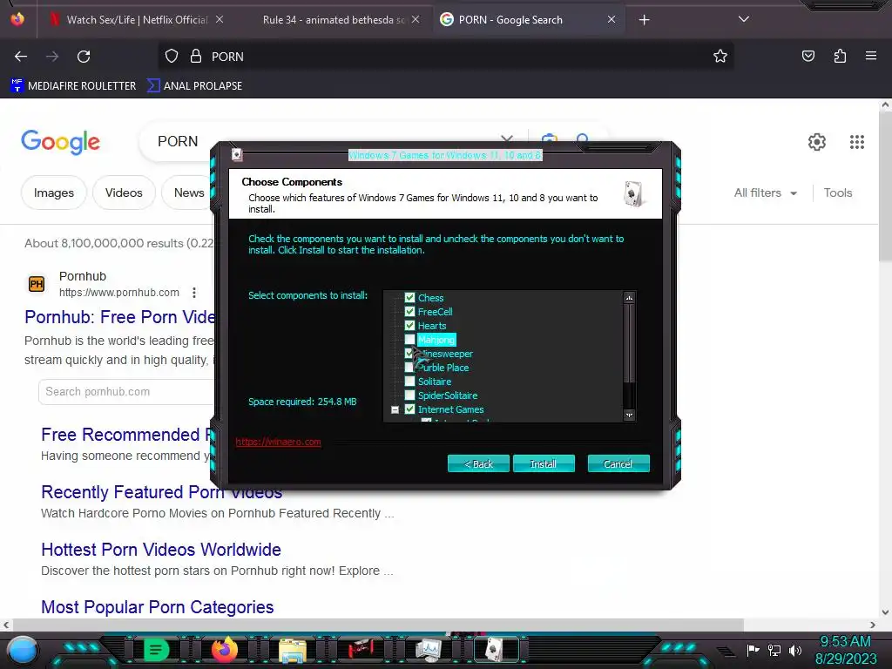
Task: Open the red spaceship app in taskbar
Action: pyautogui.click(x=360, y=649)
